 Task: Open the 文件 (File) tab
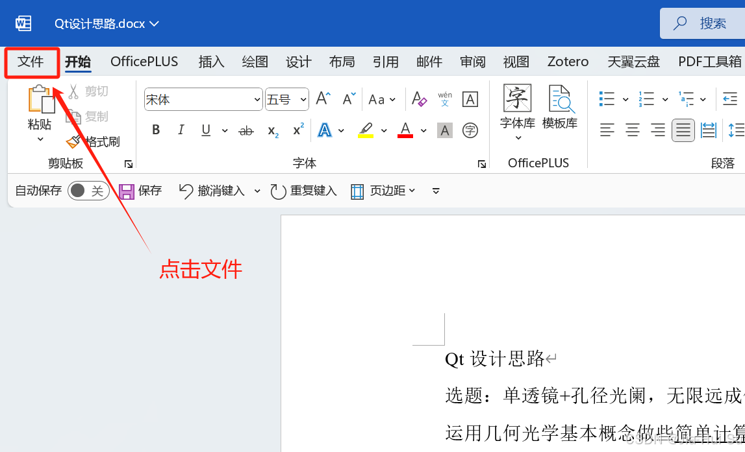pos(31,62)
